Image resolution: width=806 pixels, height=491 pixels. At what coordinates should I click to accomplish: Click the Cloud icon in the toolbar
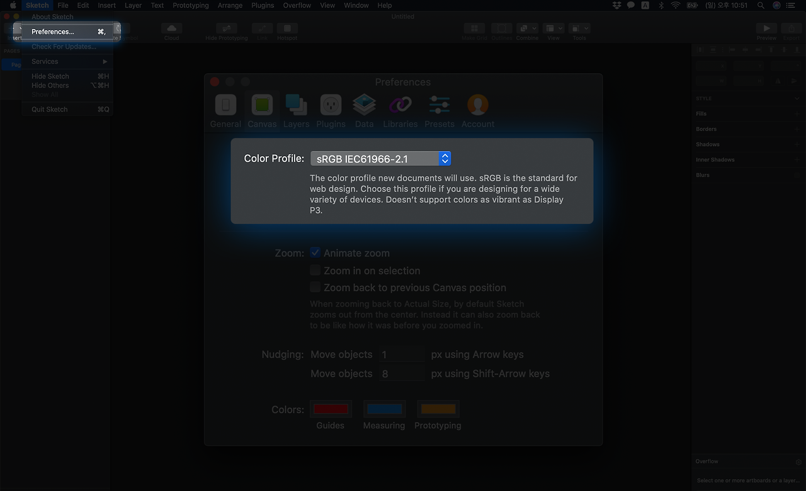[171, 28]
